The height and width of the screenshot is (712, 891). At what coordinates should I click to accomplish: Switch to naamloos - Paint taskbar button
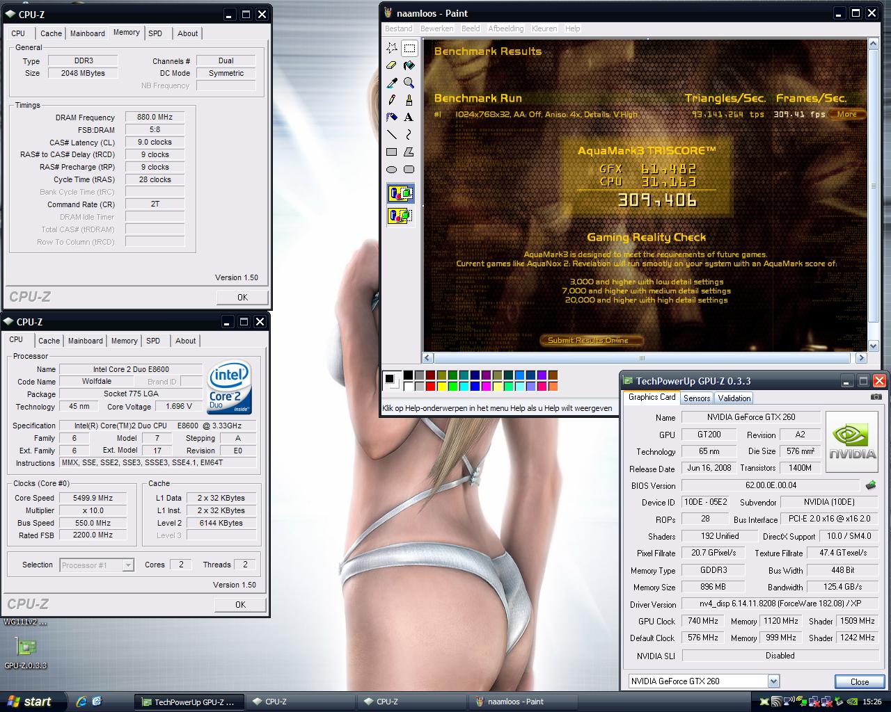522,702
